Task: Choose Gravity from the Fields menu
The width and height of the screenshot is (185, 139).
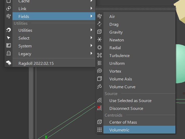Action: pos(116,32)
